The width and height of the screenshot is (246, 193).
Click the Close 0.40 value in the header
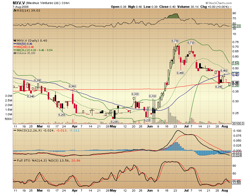tap(167, 7)
